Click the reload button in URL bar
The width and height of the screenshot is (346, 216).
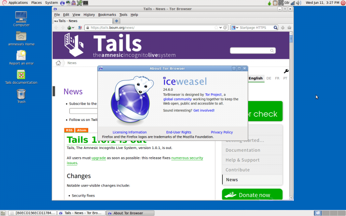(225, 28)
